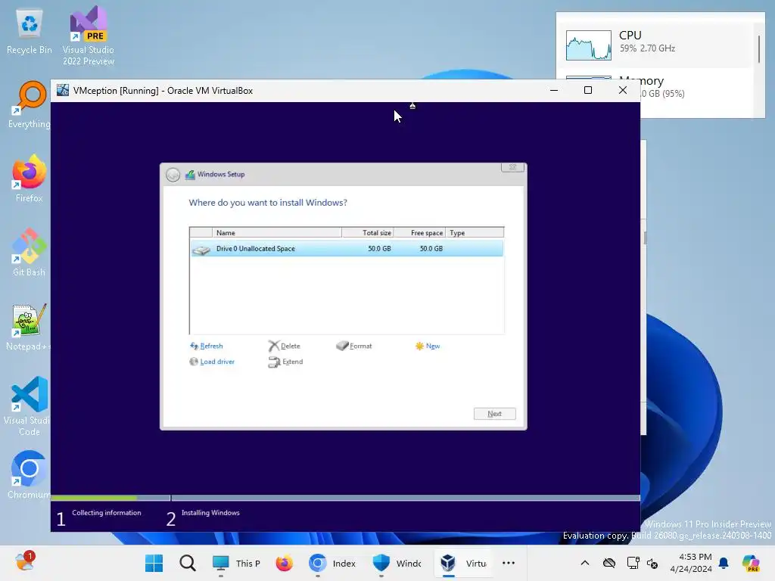Click the Delete partition option
The width and height of the screenshot is (775, 581).
click(285, 346)
